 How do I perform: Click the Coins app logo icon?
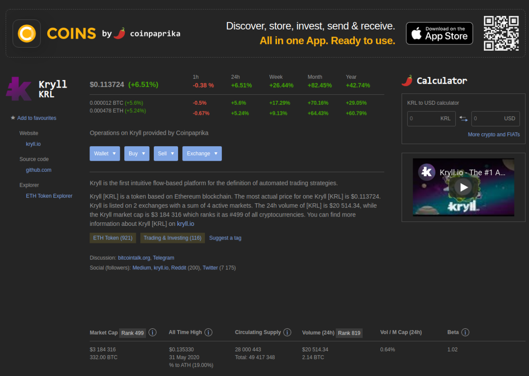[x=26, y=33]
